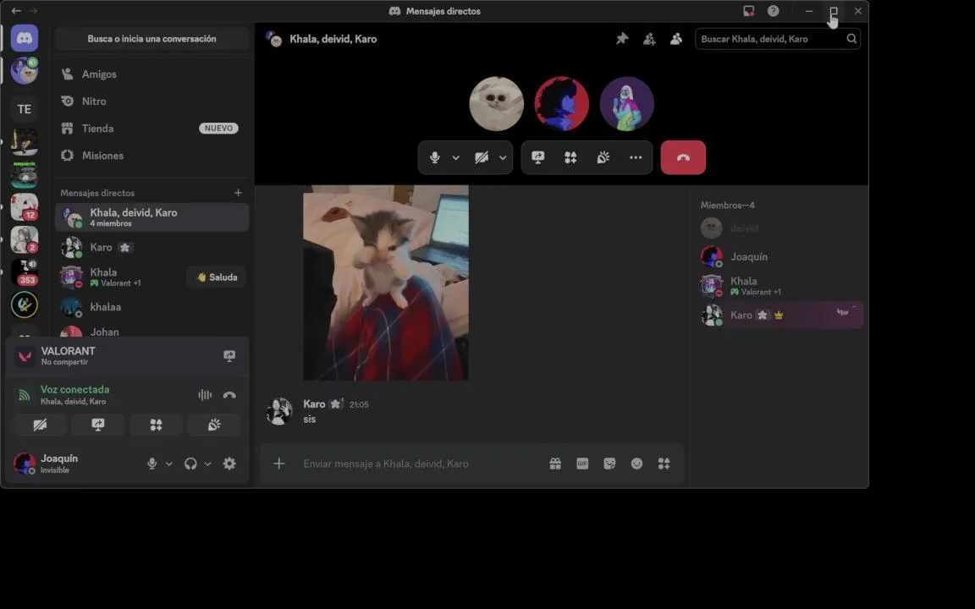Image resolution: width=975 pixels, height=609 pixels.
Task: Open Nitro page
Action: click(x=151, y=101)
